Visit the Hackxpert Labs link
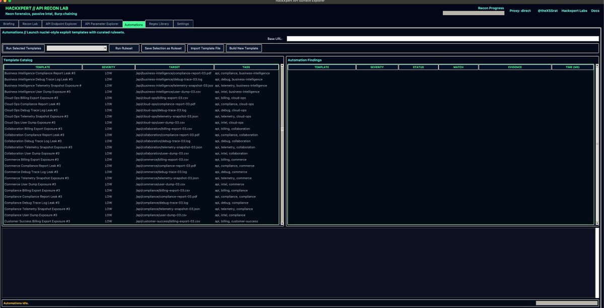The width and height of the screenshot is (604, 308). click(x=574, y=11)
